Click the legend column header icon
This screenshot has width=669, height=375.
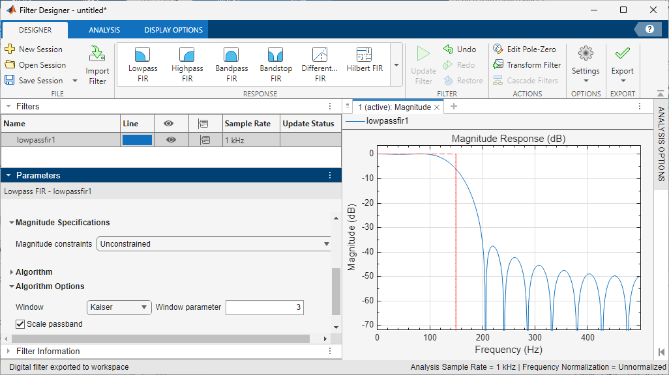click(203, 124)
